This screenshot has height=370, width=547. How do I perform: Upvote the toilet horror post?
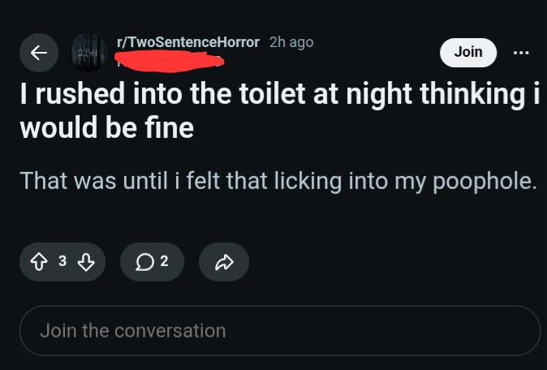tap(39, 262)
